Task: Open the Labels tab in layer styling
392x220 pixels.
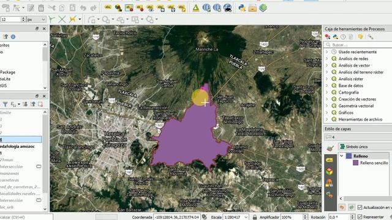Action: point(330,160)
